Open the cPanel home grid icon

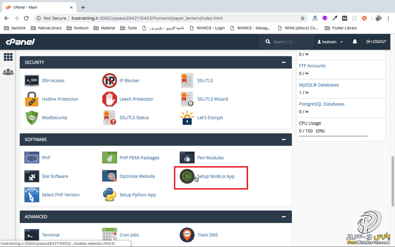[x=8, y=57]
